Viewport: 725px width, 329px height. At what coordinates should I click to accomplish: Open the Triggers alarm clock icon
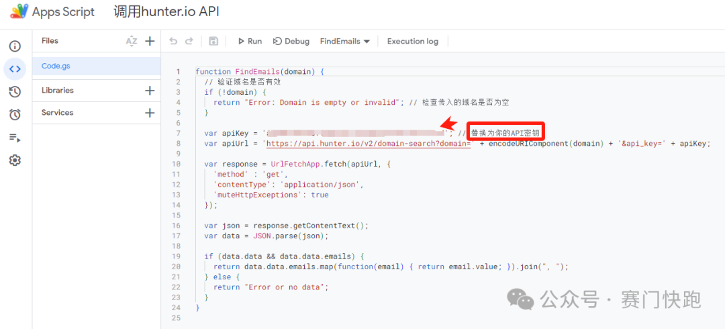(15, 115)
